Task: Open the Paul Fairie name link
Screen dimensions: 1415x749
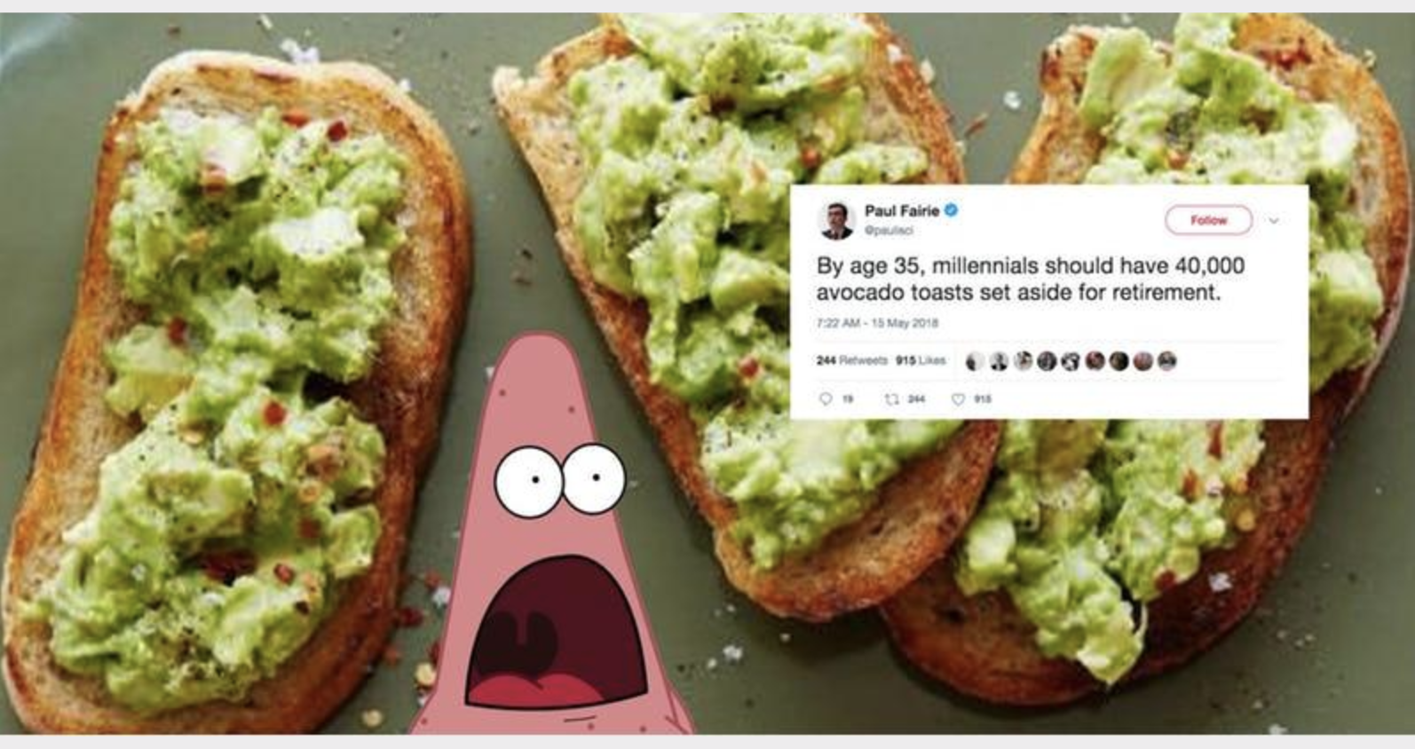Action: [902, 210]
